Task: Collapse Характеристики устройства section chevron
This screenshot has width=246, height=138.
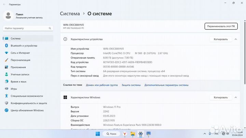Action: 236,39
